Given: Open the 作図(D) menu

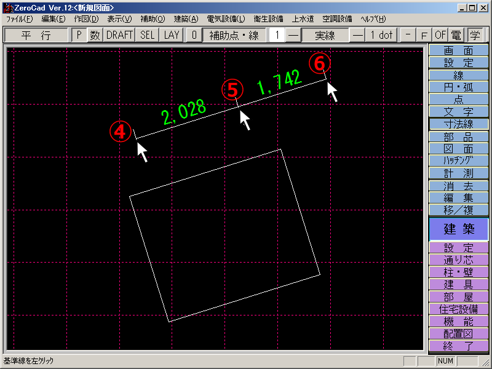Looking at the screenshot, I should tap(86, 19).
